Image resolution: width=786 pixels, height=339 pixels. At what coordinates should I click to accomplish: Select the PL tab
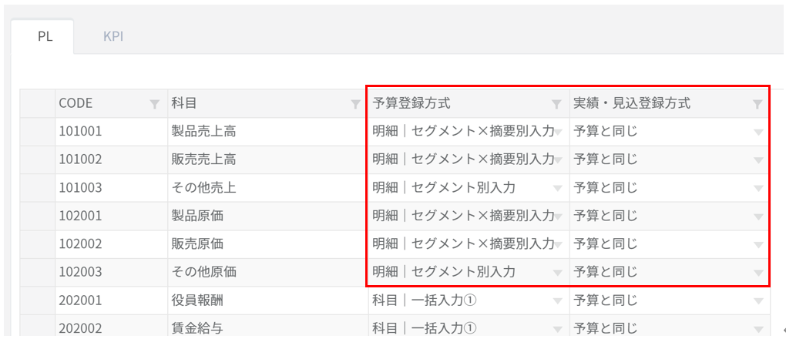point(45,37)
